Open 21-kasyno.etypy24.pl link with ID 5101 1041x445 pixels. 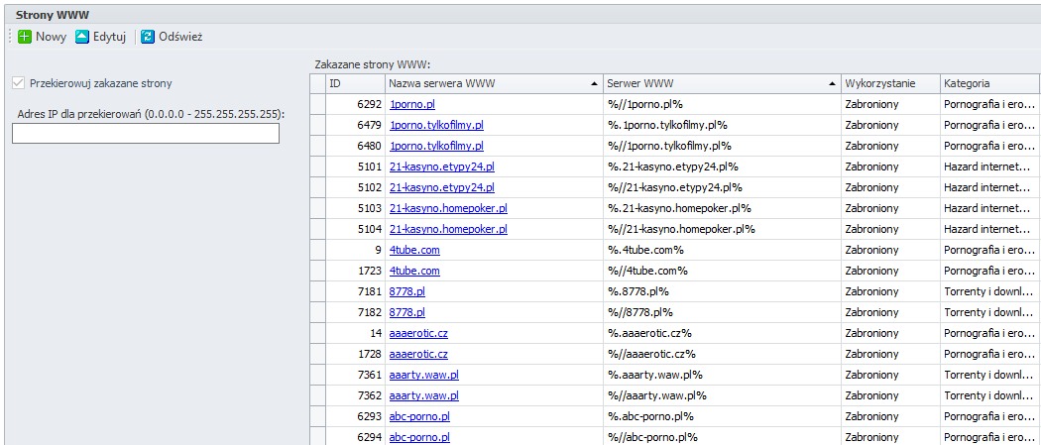point(441,167)
